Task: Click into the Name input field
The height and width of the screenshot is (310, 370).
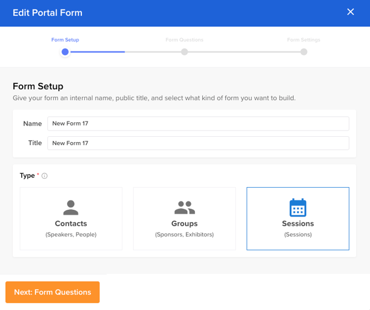Action: pyautogui.click(x=198, y=123)
